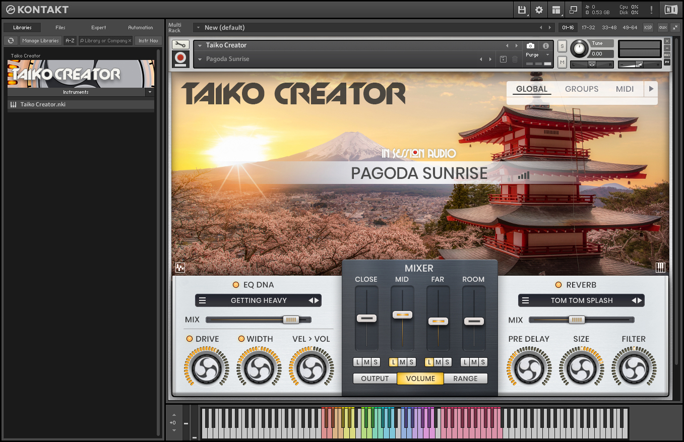Click the exclamation panic icon
Viewport: 684px width, 442px height.
[651, 10]
